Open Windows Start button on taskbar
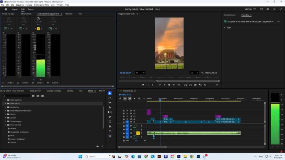285x160 pixels. (80, 156)
